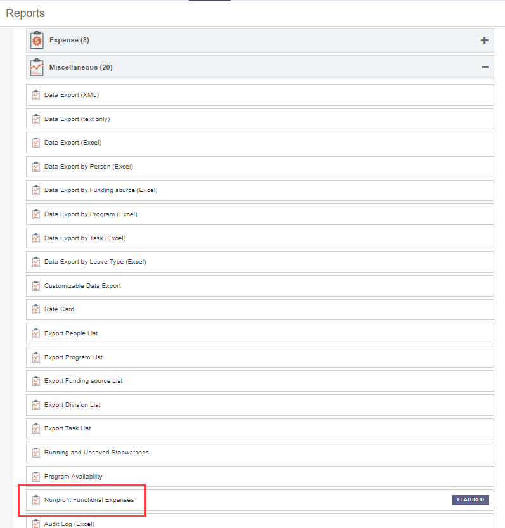Click icon beside Export People List
Screen dimensions: 505x528
coord(36,333)
